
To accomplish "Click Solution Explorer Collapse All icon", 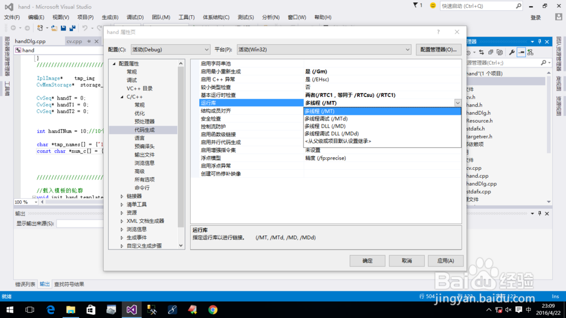I will [491, 52].
